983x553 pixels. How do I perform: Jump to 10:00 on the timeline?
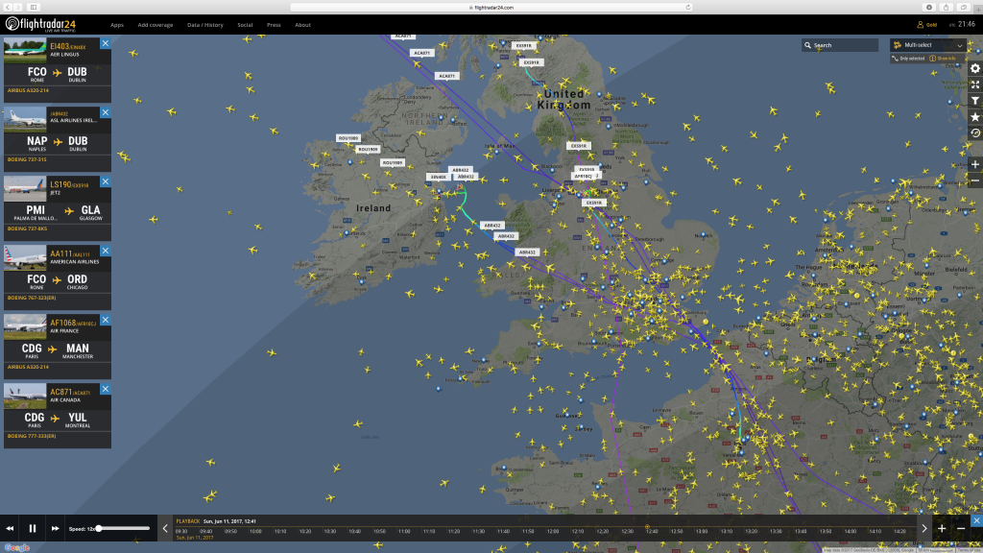tap(255, 531)
